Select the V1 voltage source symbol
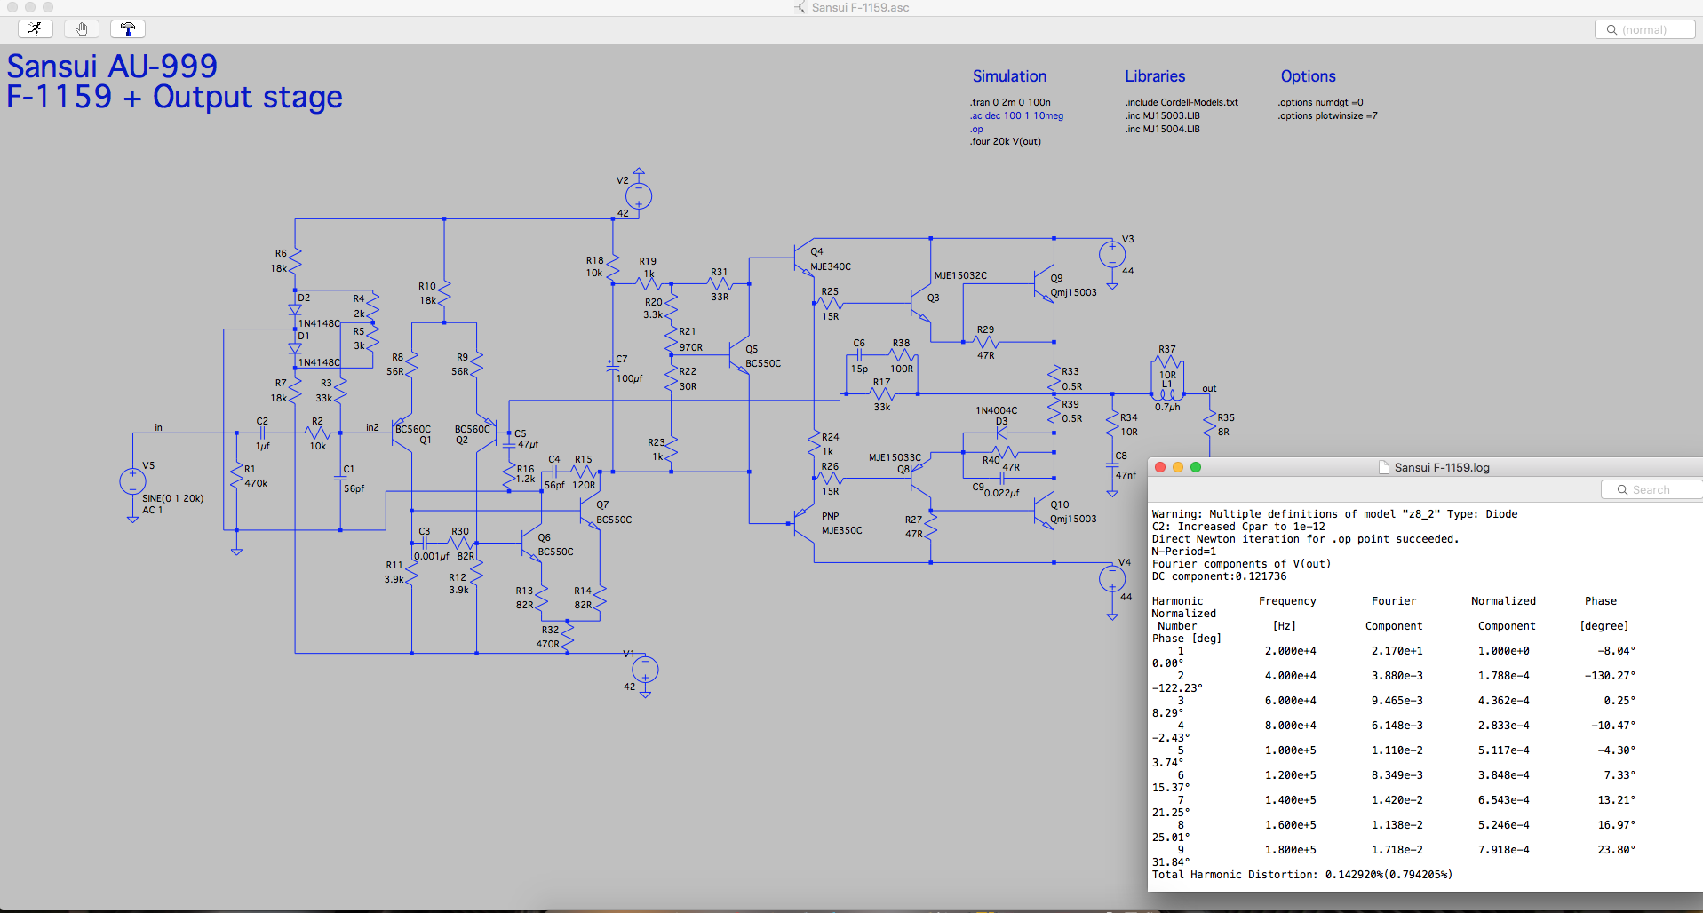This screenshot has height=913, width=1703. click(x=645, y=670)
